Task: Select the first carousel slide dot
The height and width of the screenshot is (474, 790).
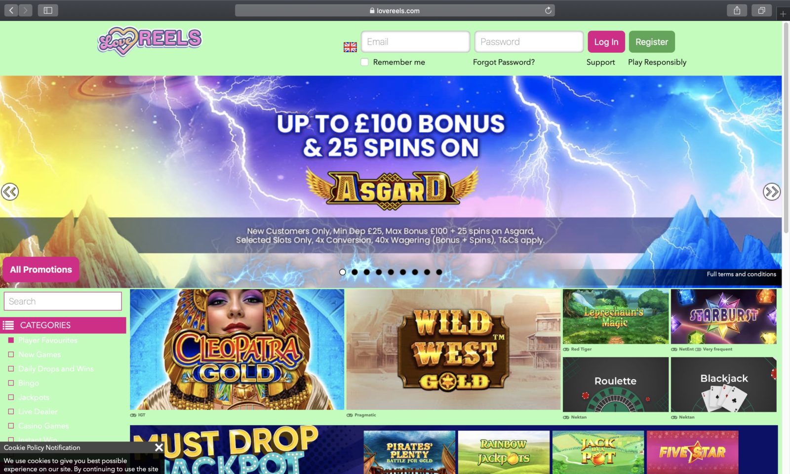Action: point(342,272)
